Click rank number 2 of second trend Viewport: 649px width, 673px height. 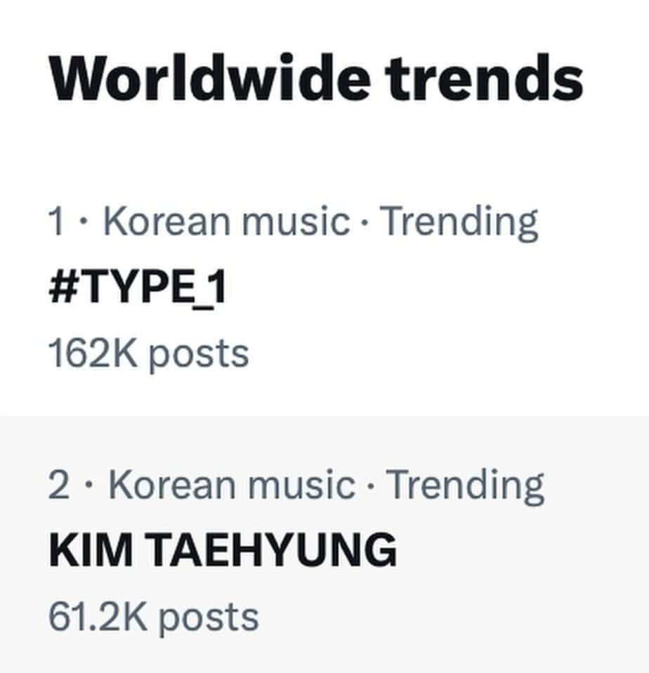[x=59, y=485]
